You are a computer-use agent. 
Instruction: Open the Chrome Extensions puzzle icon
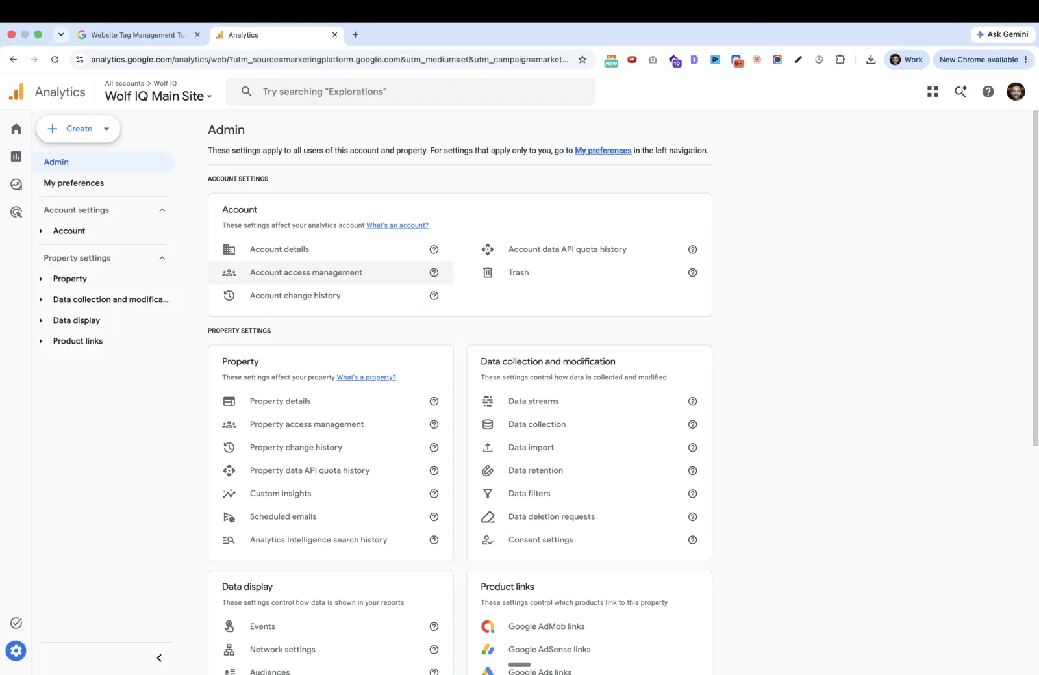[x=840, y=60]
